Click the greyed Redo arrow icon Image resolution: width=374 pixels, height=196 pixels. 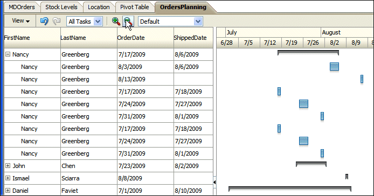point(56,21)
